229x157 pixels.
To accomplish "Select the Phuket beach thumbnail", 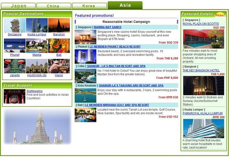I will click(15, 46).
